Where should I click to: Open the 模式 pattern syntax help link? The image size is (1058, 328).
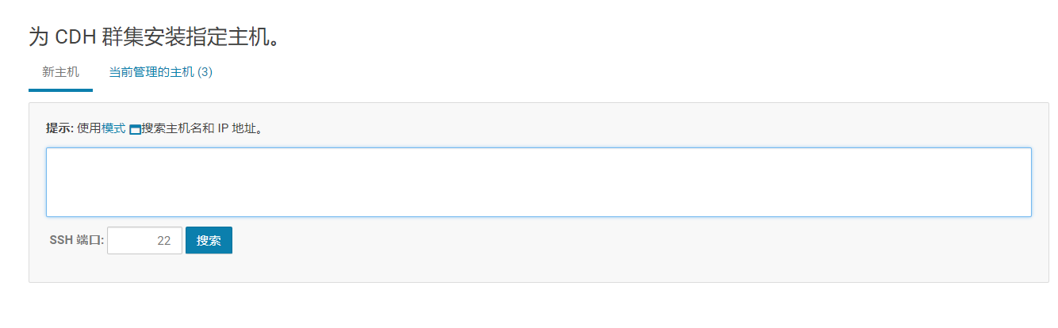click(113, 128)
